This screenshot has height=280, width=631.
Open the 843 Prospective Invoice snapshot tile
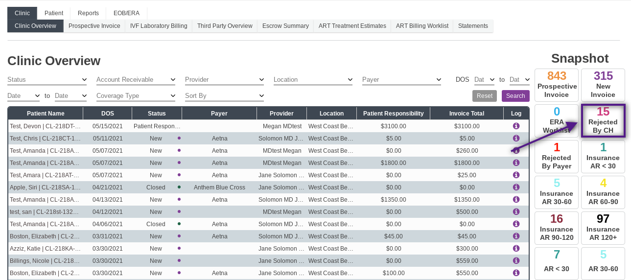pos(557,85)
